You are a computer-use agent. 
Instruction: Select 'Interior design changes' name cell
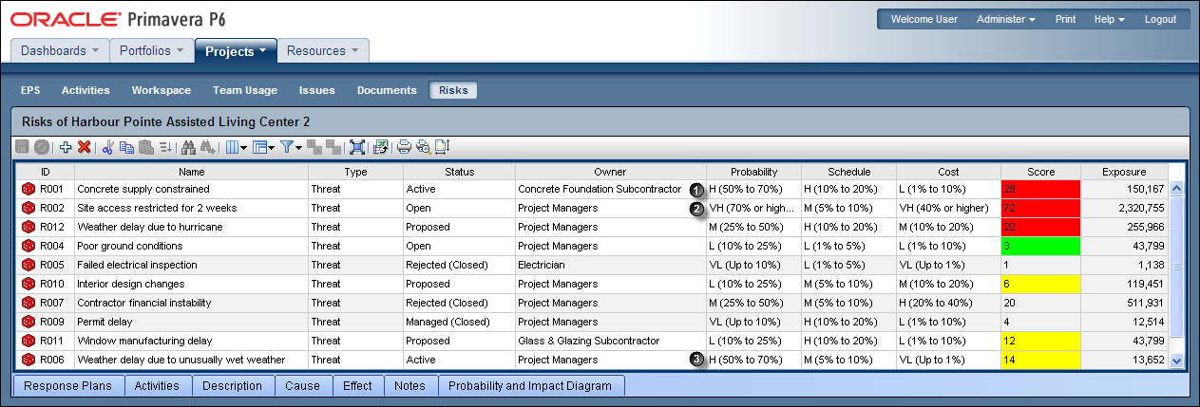[191, 284]
